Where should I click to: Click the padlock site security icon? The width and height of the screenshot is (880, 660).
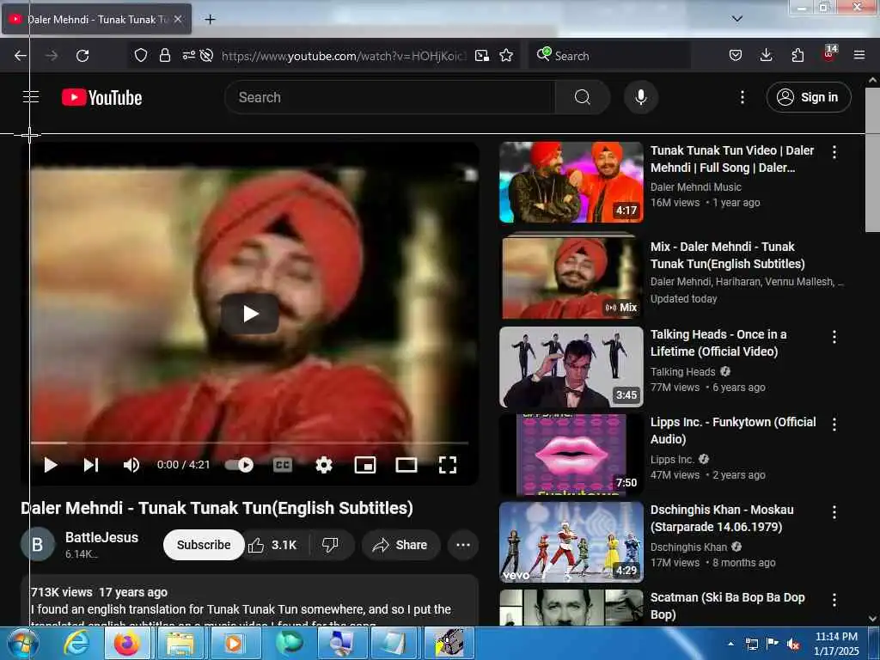coord(164,56)
